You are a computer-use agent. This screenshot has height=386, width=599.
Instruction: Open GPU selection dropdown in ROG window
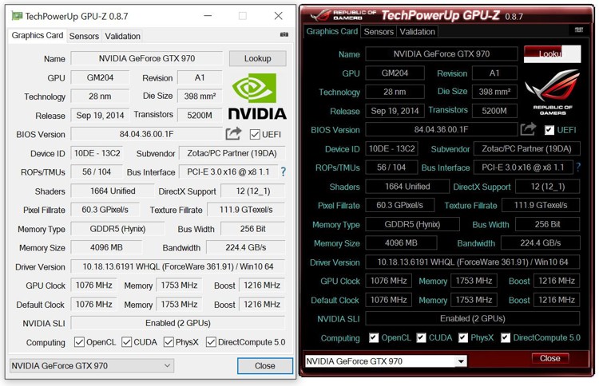coord(386,360)
